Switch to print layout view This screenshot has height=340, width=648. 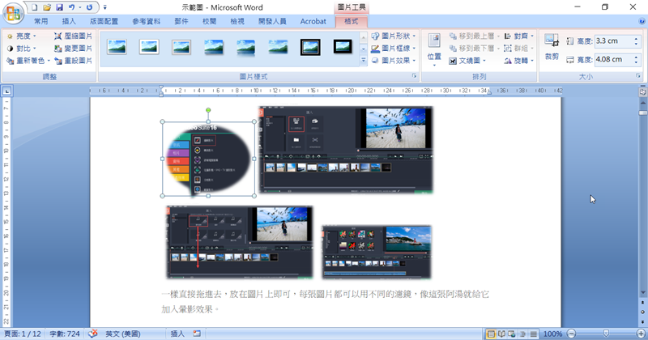pyautogui.click(x=491, y=334)
